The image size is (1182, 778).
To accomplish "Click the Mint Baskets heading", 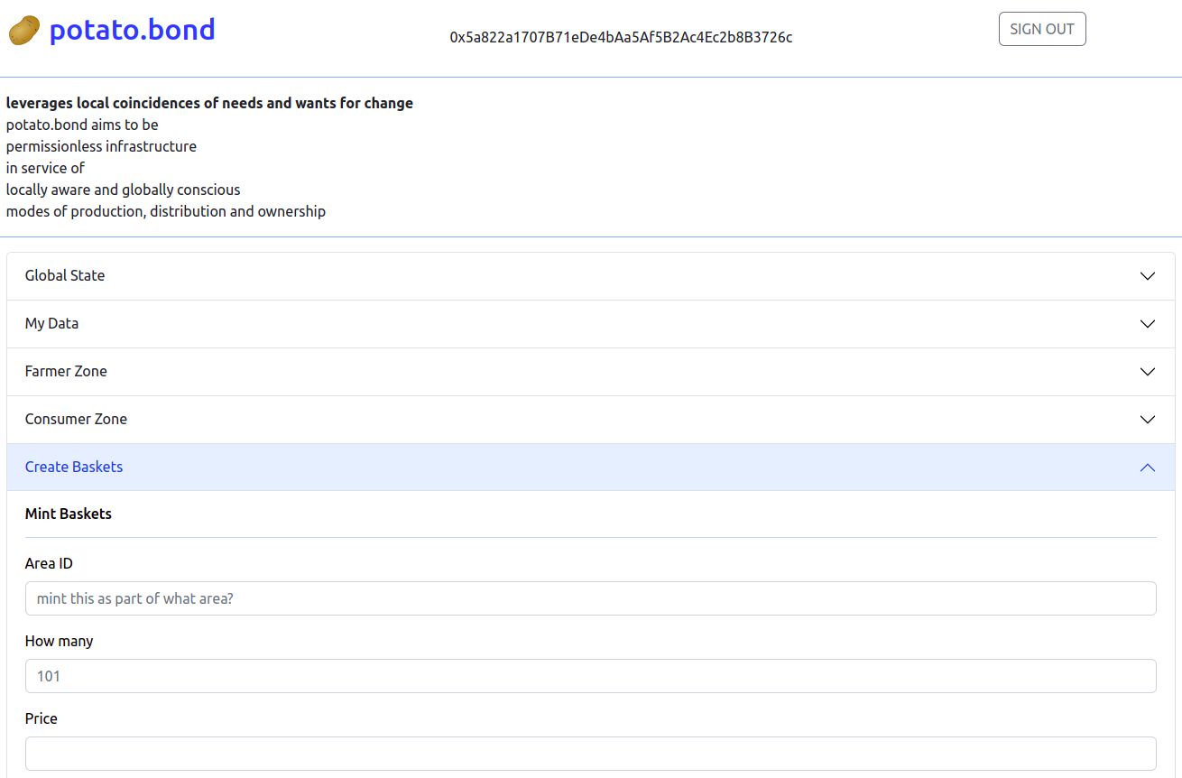I will point(69,514).
